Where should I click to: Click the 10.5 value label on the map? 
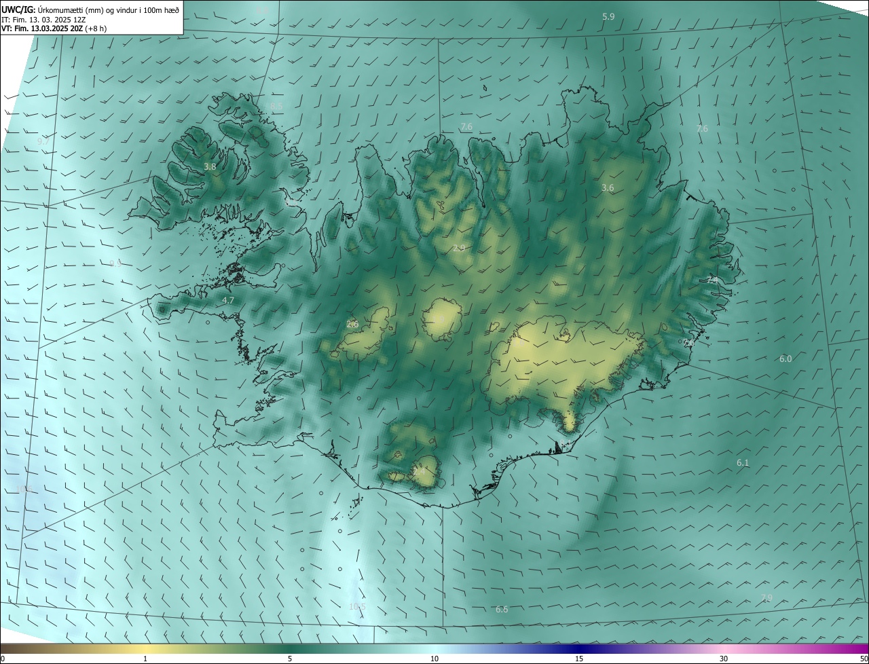click(x=357, y=607)
